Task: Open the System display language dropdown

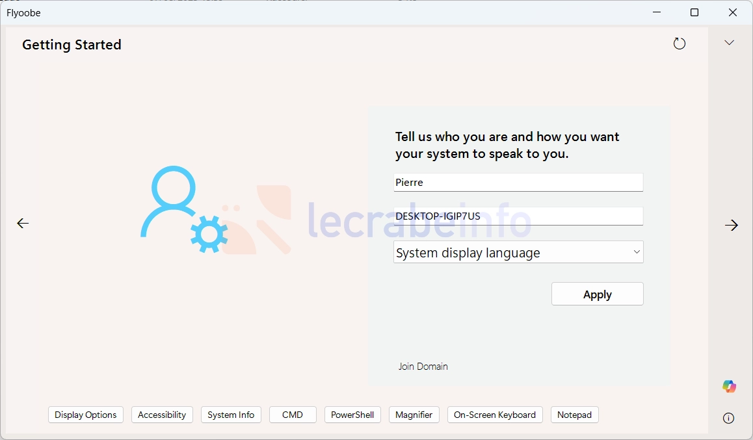Action: tap(518, 252)
